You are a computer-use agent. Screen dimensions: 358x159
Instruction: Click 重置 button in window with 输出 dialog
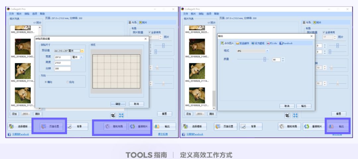click(x=338, y=114)
